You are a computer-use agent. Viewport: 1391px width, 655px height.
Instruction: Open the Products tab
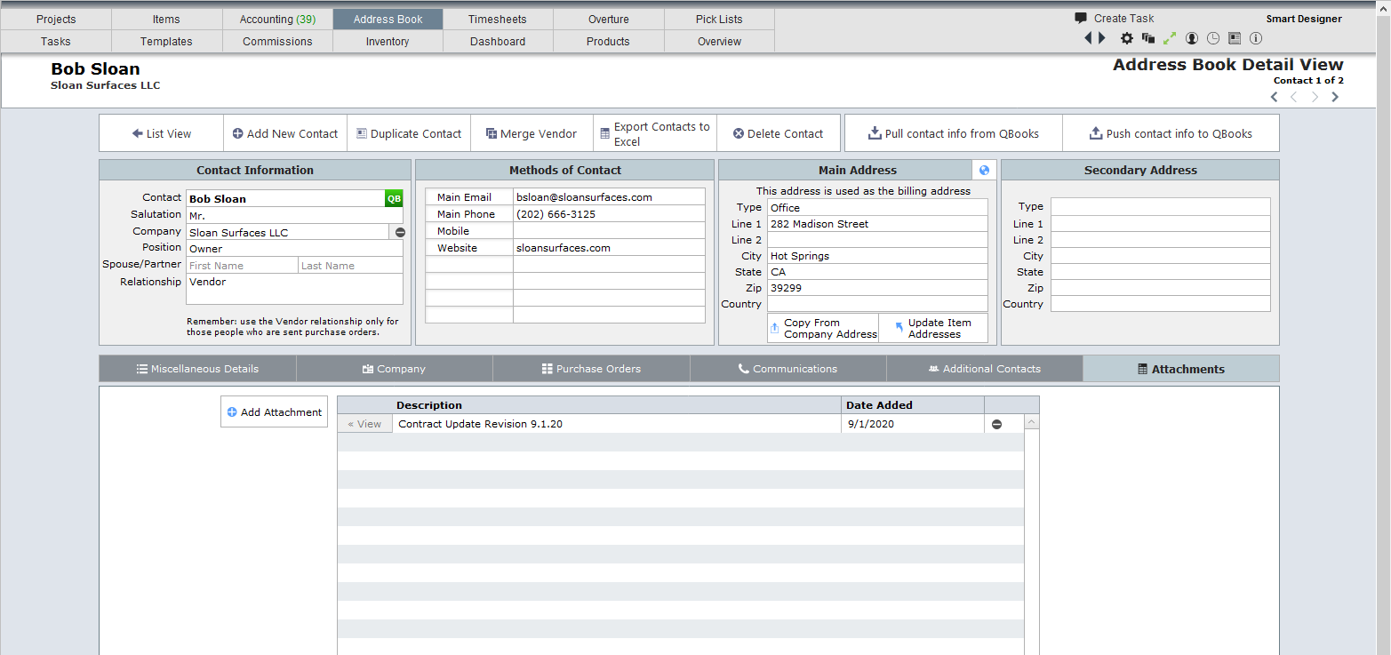coord(609,41)
